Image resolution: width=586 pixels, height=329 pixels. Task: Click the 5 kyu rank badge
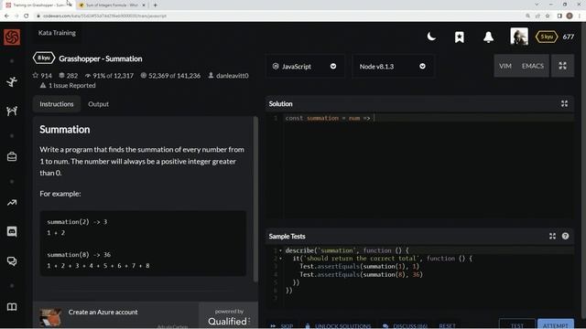point(547,37)
